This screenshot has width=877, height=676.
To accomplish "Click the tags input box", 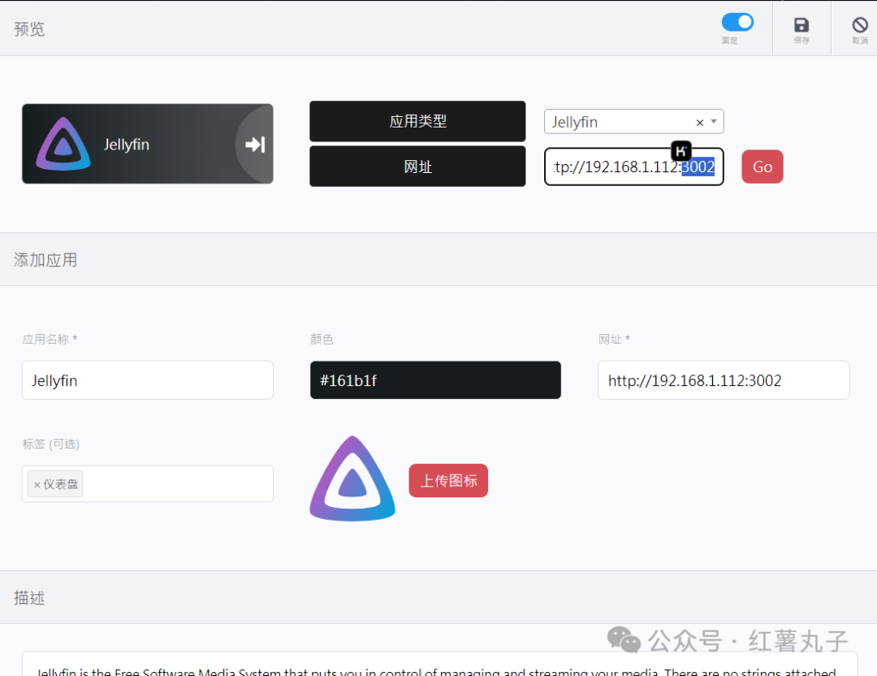I will click(148, 483).
